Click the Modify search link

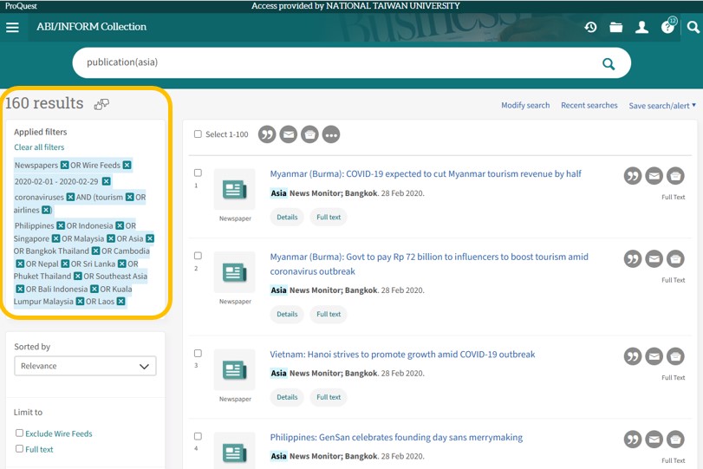pos(525,105)
